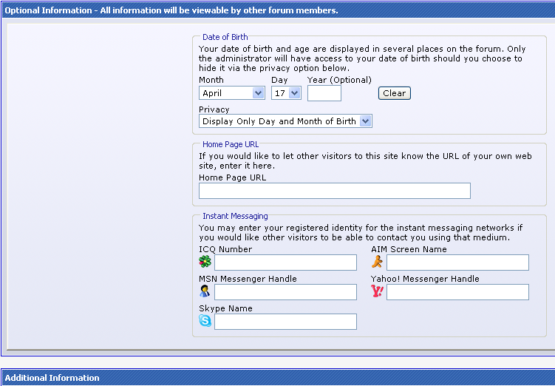
Task: Click the Yahoo! Messenger Handle input
Action: (x=457, y=292)
